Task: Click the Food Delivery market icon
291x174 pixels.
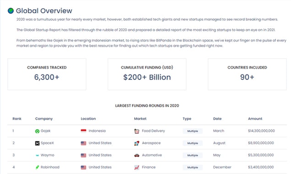Action: [137, 131]
